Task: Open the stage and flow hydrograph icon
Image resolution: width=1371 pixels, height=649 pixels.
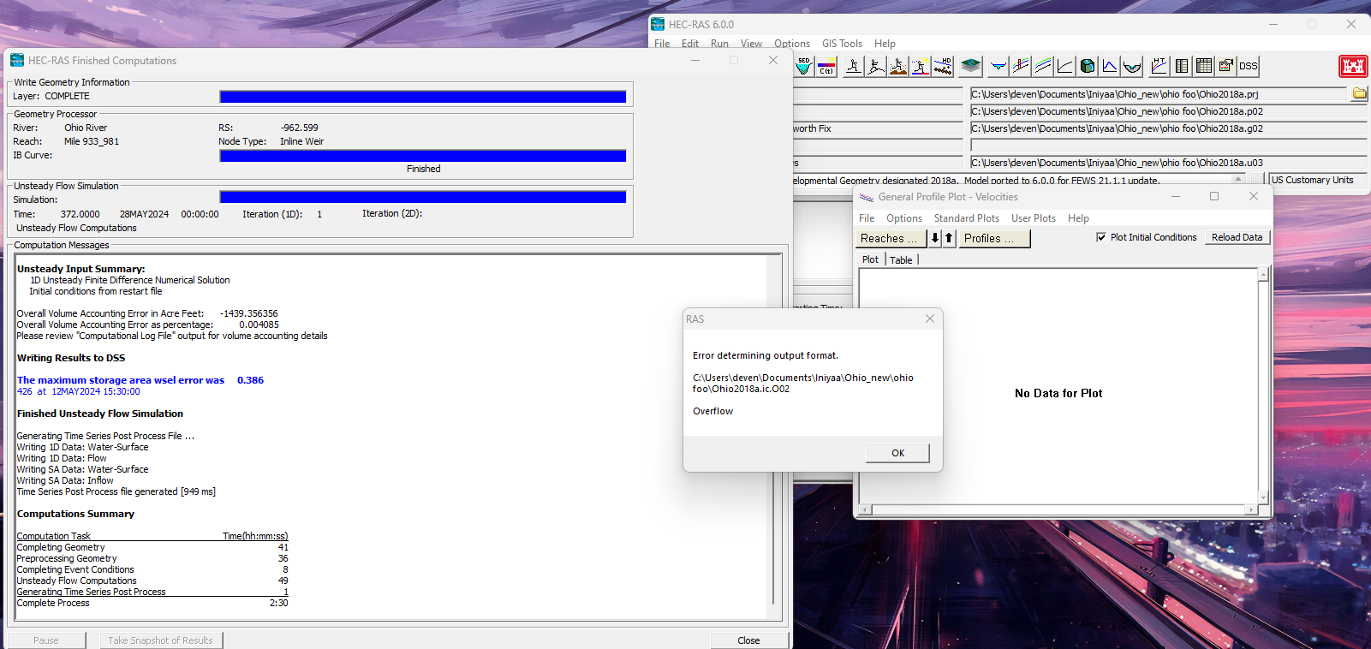Action: tap(1110, 66)
